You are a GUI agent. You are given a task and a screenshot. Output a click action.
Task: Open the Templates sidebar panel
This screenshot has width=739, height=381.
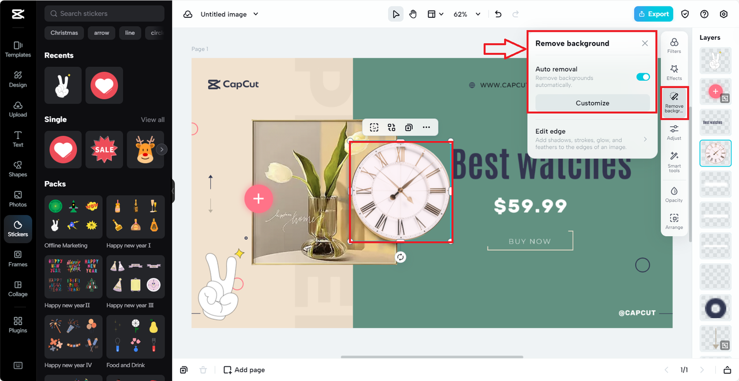[18, 49]
